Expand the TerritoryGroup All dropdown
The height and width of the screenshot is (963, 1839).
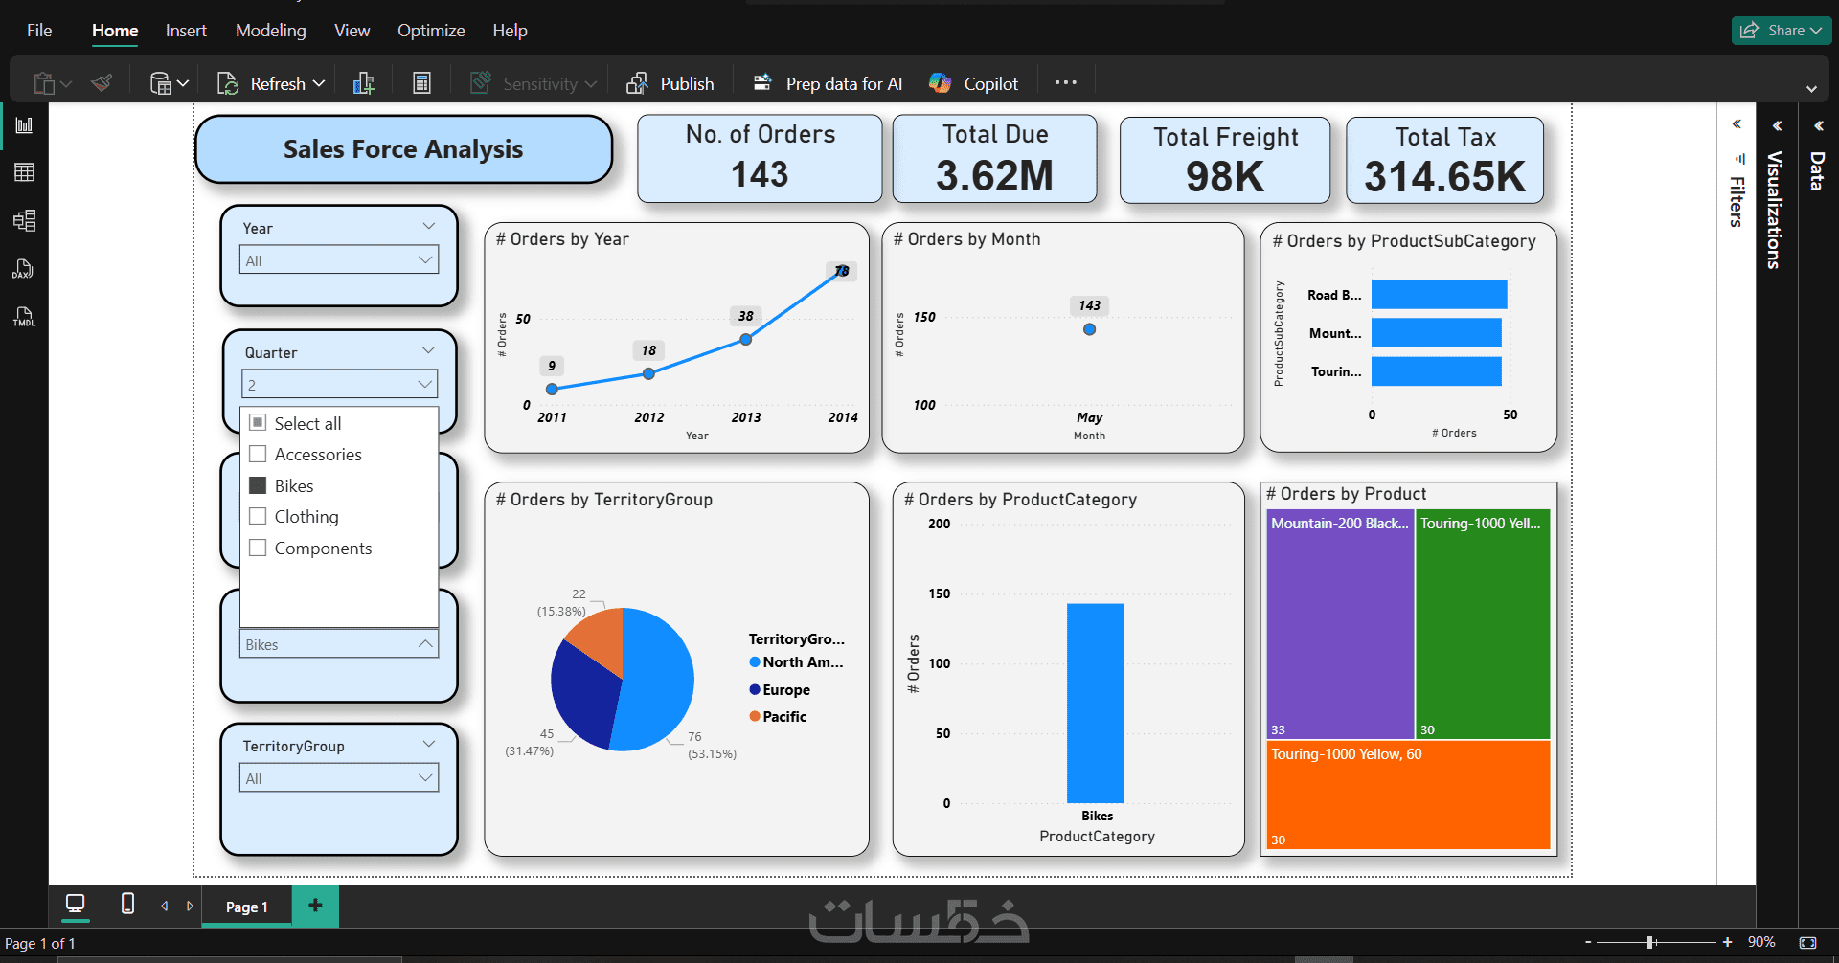click(339, 778)
